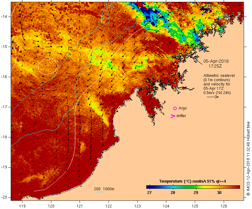Click the colorbar value '27'
The width and height of the screenshot is (252, 209).
(149, 192)
